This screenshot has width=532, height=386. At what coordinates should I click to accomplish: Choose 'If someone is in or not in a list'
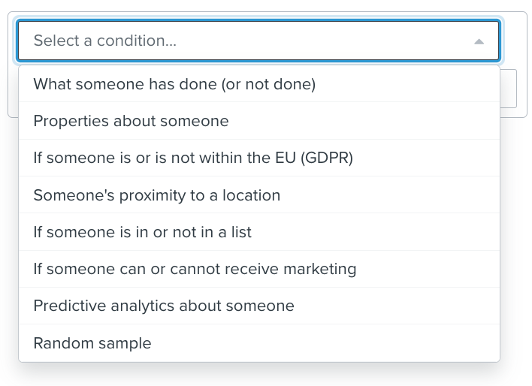coord(143,232)
